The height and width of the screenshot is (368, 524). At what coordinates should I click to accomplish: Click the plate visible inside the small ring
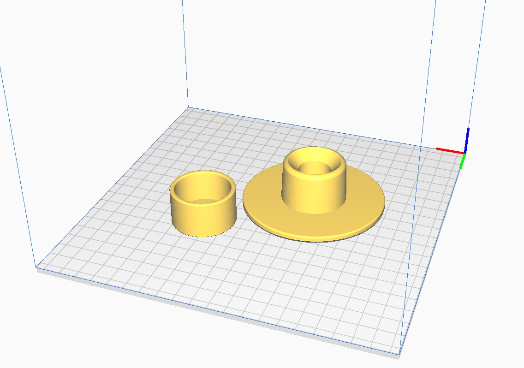point(203,201)
